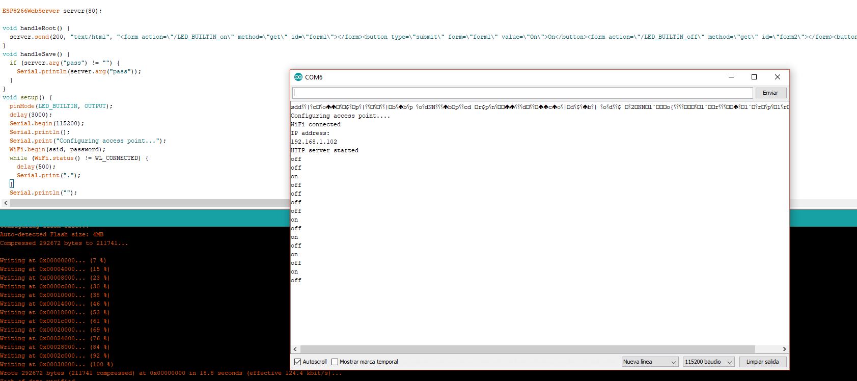857x381 pixels.
Task: Click 'delay(500);' line in editor
Action: coord(36,167)
